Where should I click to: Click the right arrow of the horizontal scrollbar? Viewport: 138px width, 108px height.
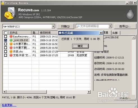pos(89,92)
